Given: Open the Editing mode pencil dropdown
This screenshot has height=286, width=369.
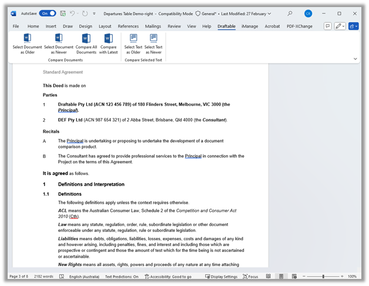Looking at the screenshot, I should [340, 26].
